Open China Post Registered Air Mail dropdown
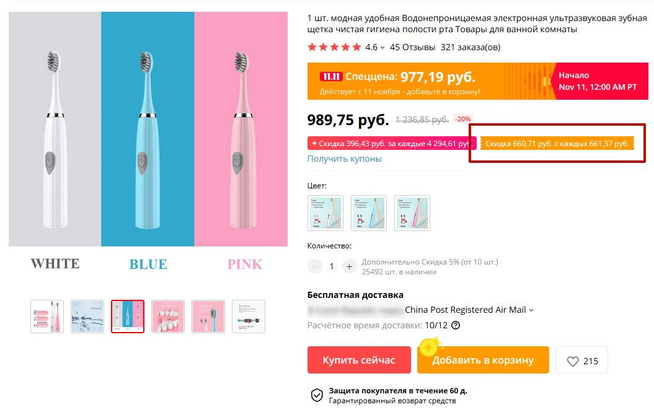This screenshot has height=415, width=654. pos(469,310)
